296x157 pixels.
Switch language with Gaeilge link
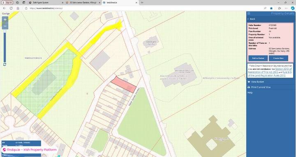[6, 13]
